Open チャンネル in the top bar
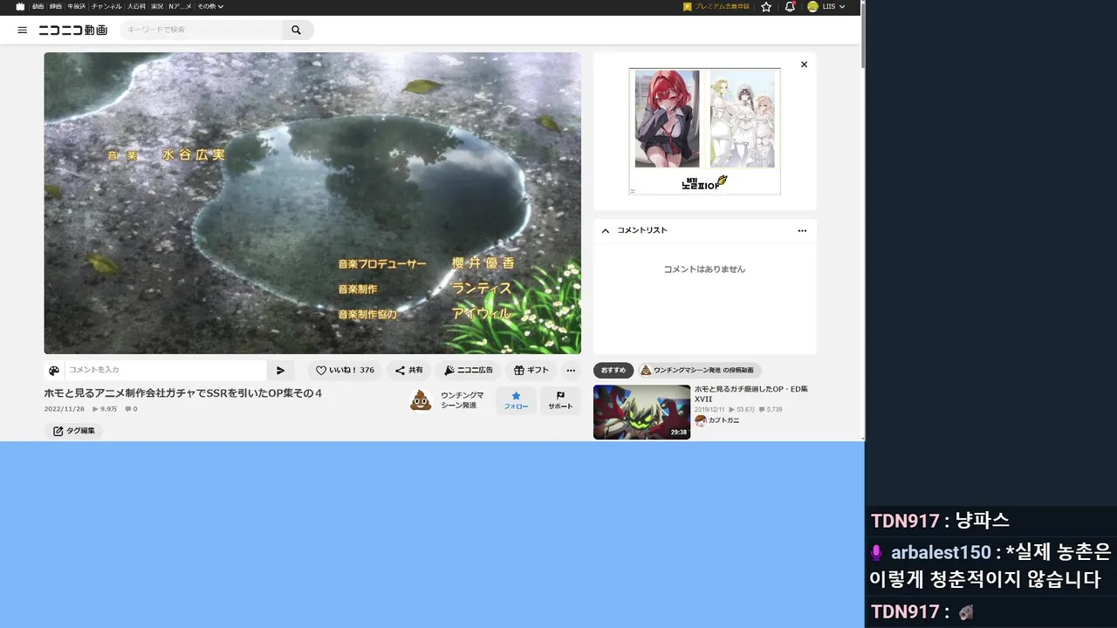1117x628 pixels. tap(107, 6)
